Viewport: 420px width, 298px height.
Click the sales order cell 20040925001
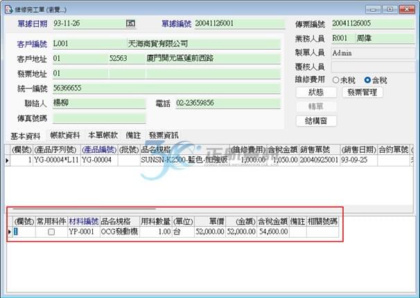pyautogui.click(x=320, y=160)
